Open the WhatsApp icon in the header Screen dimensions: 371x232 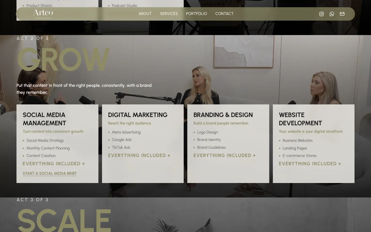click(332, 14)
